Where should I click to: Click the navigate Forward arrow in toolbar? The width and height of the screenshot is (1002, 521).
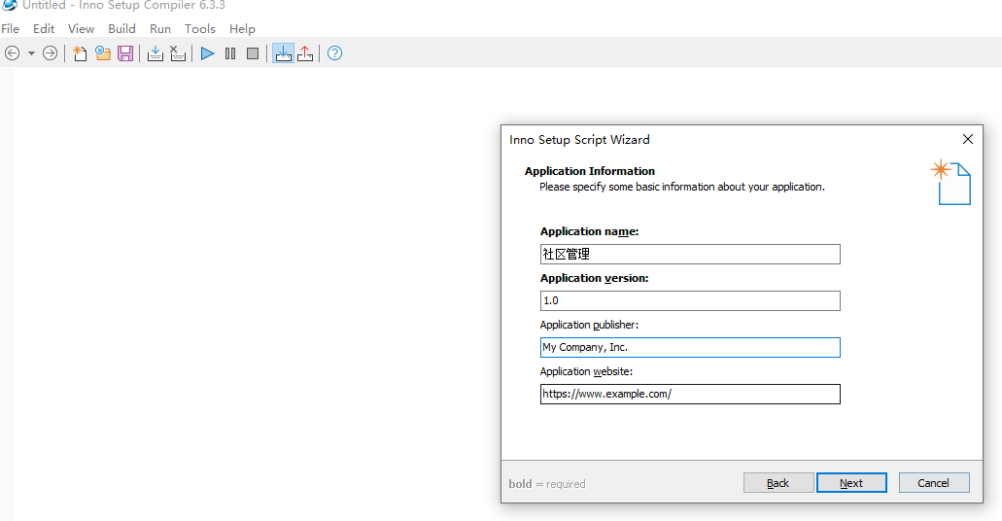pos(50,53)
